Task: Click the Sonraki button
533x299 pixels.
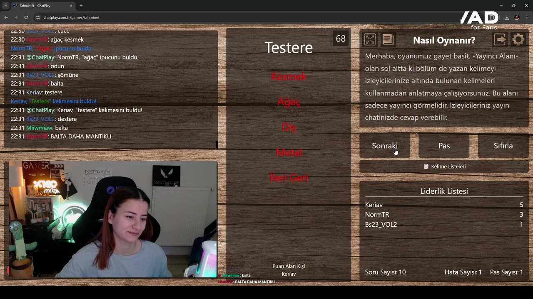Action: (x=385, y=146)
